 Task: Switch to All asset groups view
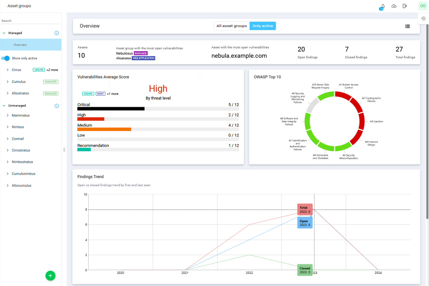pyautogui.click(x=232, y=26)
